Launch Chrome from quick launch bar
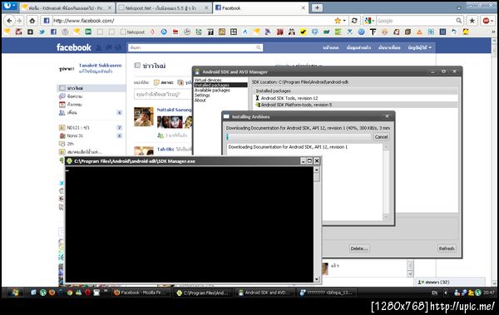The height and width of the screenshot is (315, 499). click(69, 293)
